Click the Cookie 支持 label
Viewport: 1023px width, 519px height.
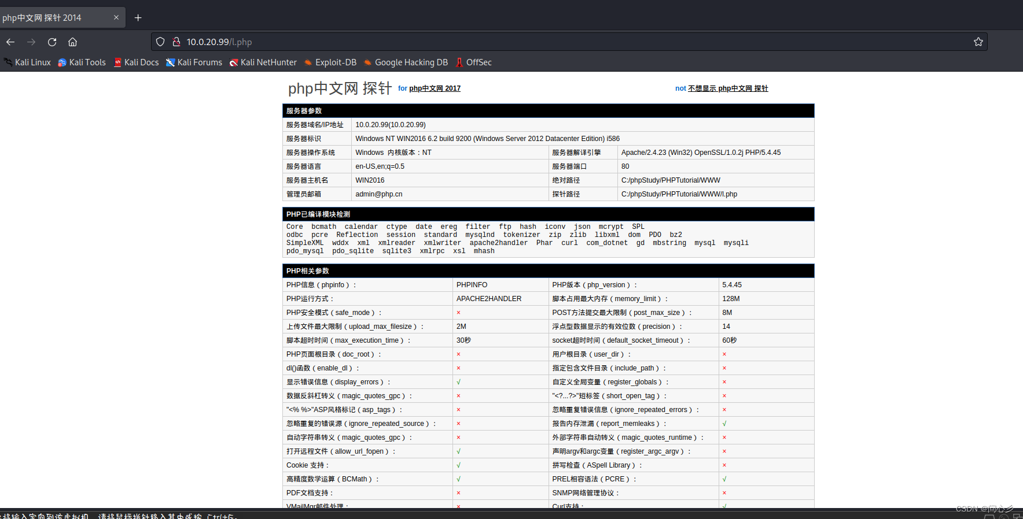click(307, 465)
